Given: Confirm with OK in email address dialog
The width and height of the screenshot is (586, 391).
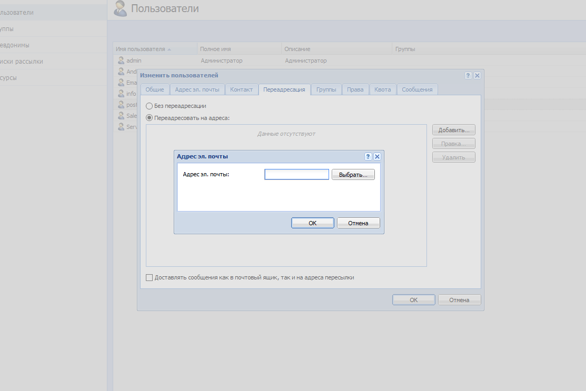Looking at the screenshot, I should pos(312,223).
